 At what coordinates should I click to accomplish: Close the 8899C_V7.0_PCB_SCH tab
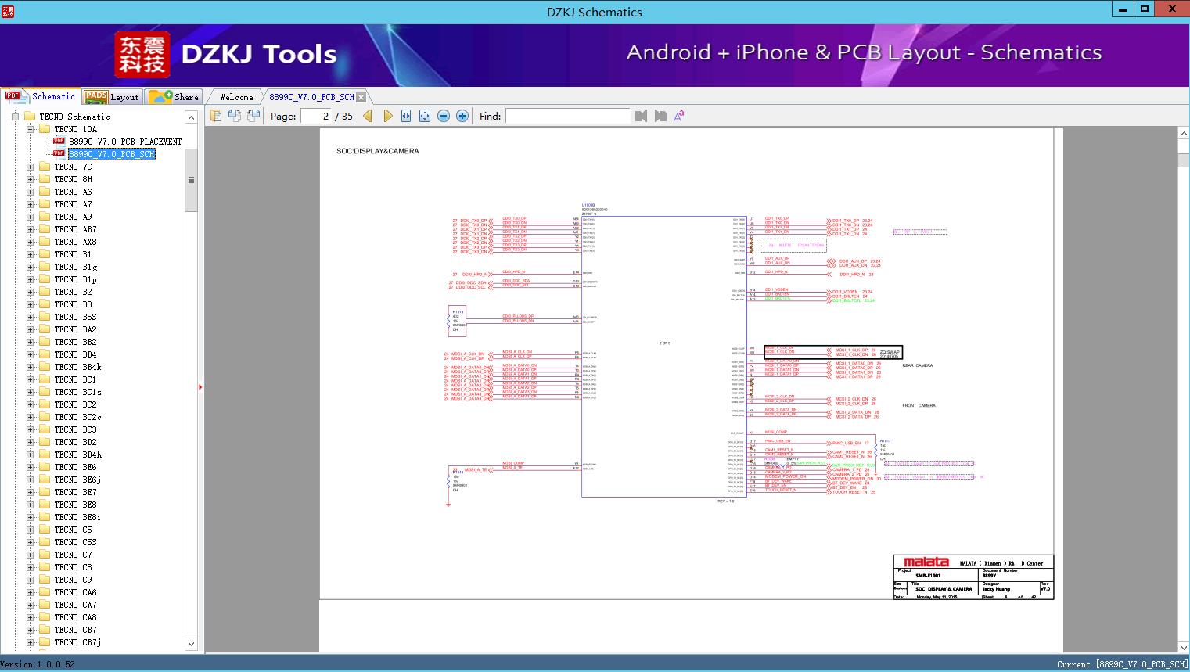361,97
